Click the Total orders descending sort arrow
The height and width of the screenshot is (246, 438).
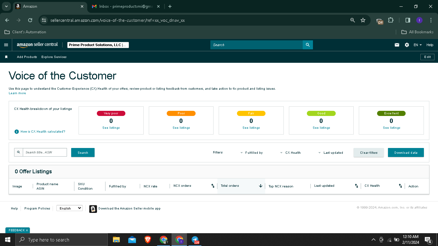click(x=261, y=186)
